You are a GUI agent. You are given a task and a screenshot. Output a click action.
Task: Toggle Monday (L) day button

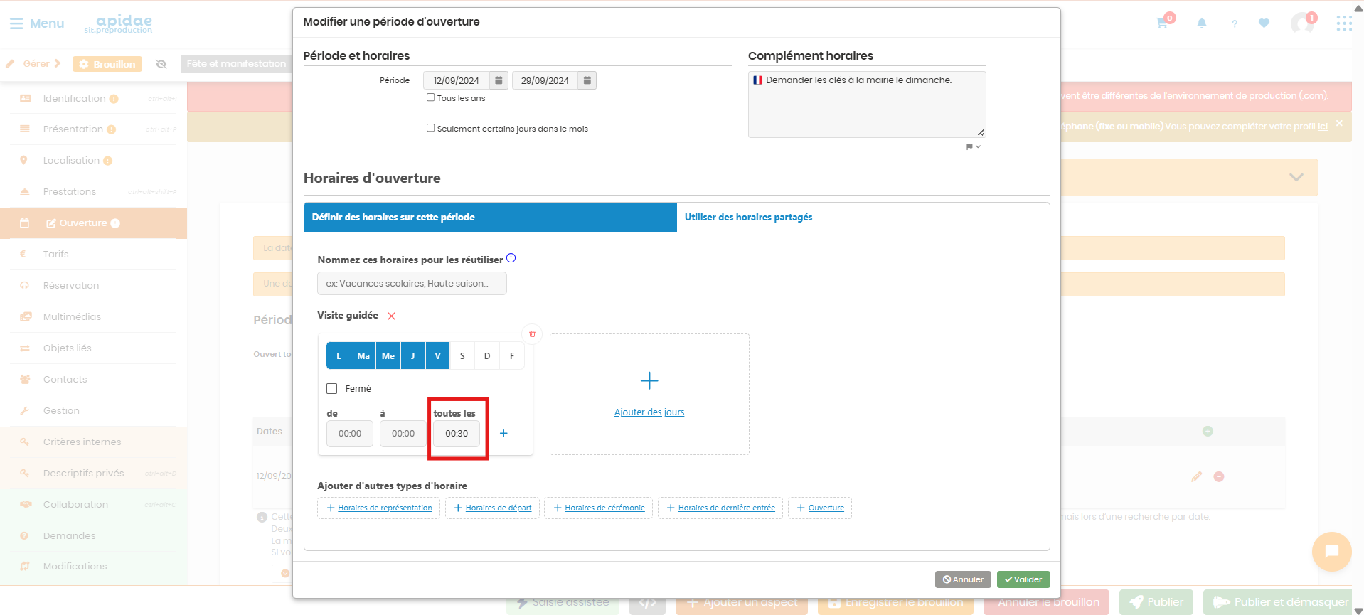(339, 355)
